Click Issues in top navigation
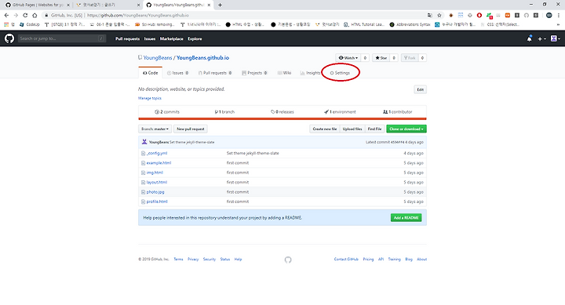The height and width of the screenshot is (305, 565). pyautogui.click(x=150, y=39)
